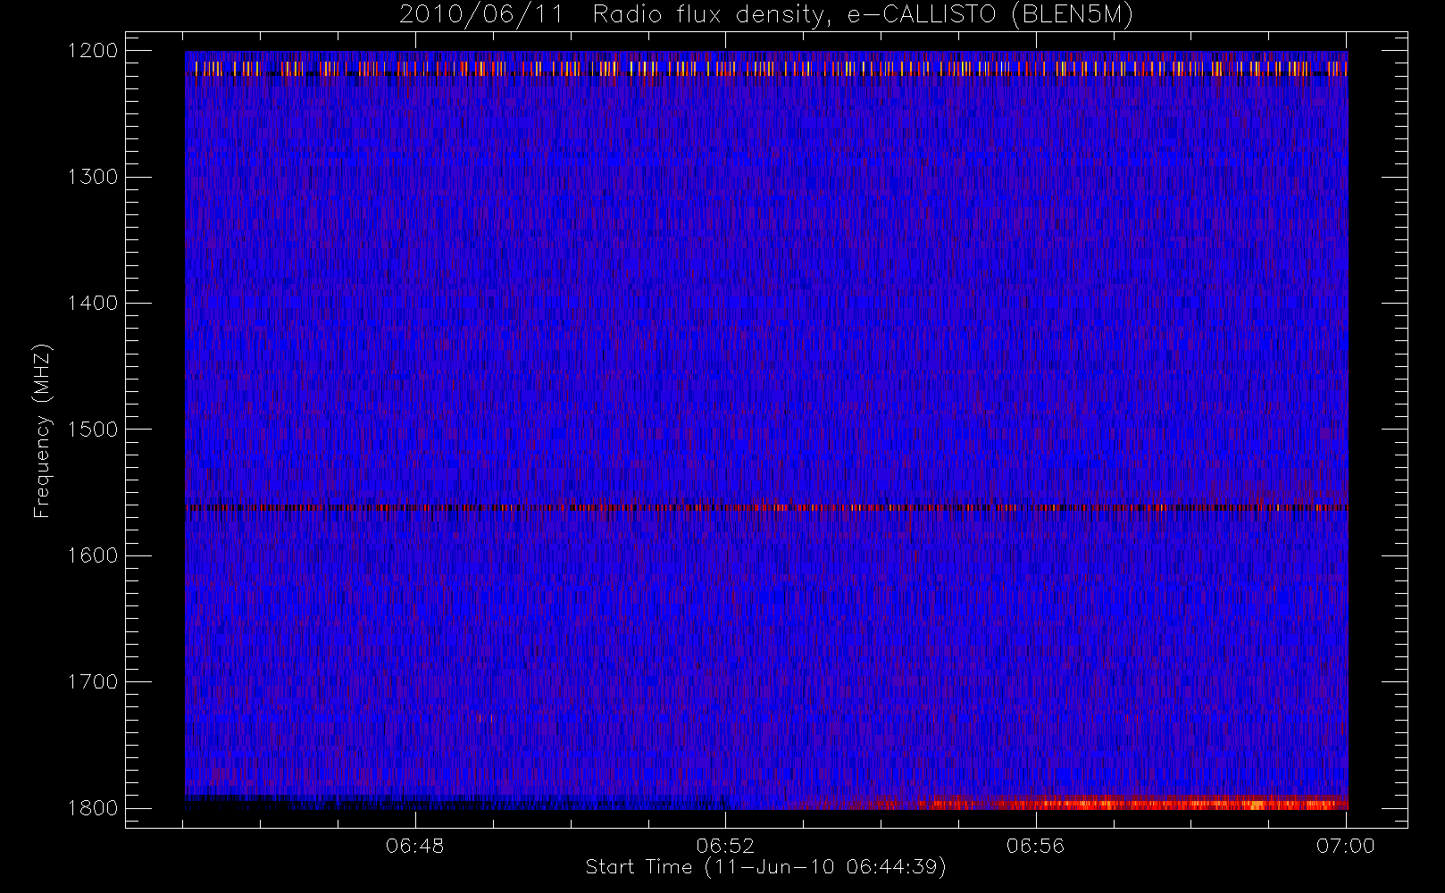Click the 1300 frequency tick label
The image size is (1445, 893).
[x=93, y=177]
